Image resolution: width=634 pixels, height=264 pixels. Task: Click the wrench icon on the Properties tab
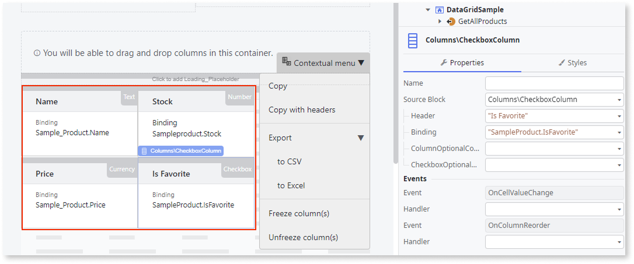[x=444, y=62]
